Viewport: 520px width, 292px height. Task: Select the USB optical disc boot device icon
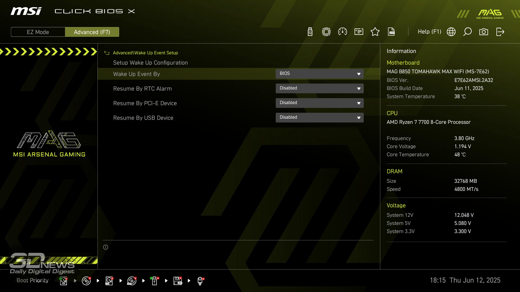132,281
